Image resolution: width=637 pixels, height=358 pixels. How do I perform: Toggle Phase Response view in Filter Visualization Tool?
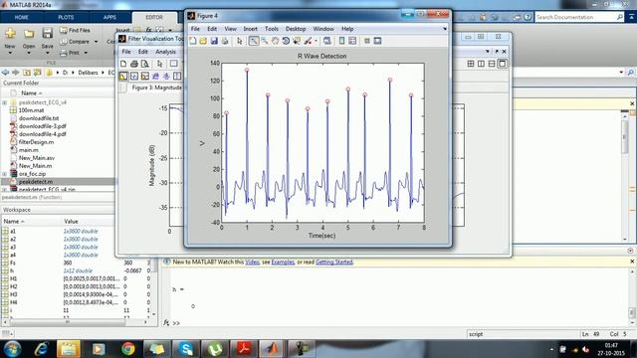134,76
